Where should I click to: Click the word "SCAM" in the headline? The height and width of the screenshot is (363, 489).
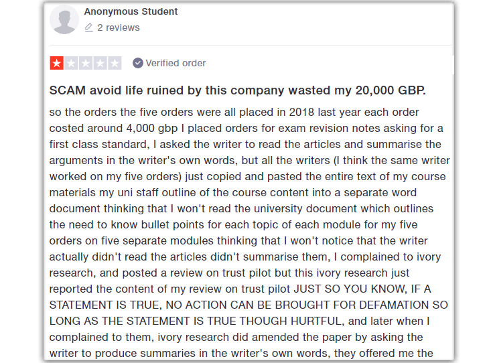click(x=66, y=90)
